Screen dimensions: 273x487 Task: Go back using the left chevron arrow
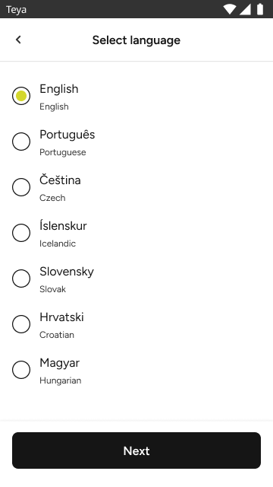coord(18,40)
